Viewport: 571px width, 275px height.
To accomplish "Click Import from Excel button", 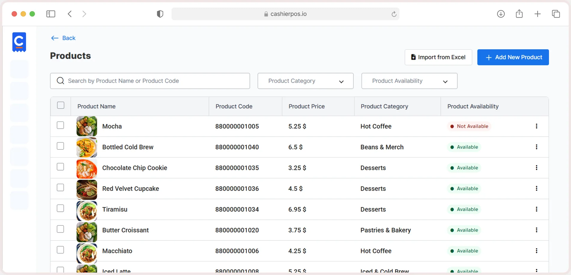I will pos(438,57).
